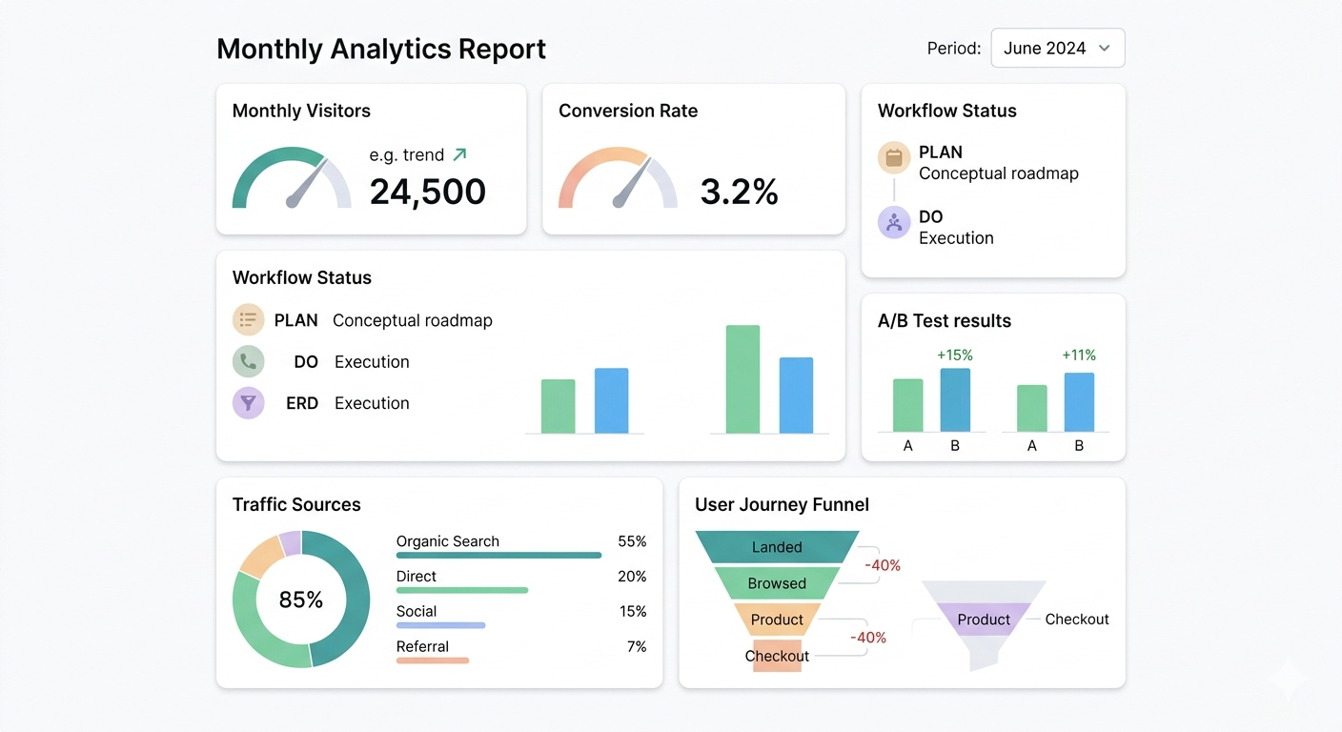Click the green phone icon beside DO
This screenshot has width=1342, height=732.
point(248,361)
